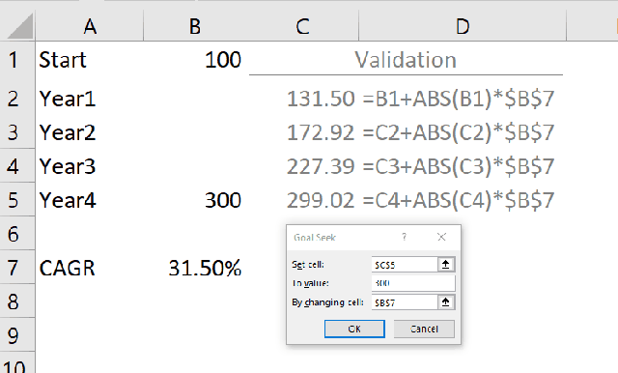618x373 pixels.
Task: Select column D header
Action: [x=463, y=26]
